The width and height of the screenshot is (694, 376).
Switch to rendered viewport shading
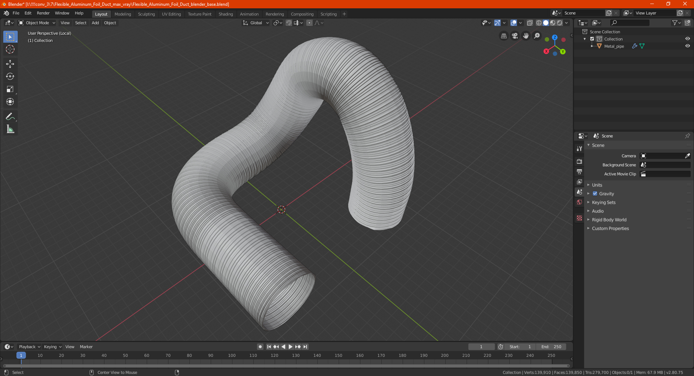[560, 23]
